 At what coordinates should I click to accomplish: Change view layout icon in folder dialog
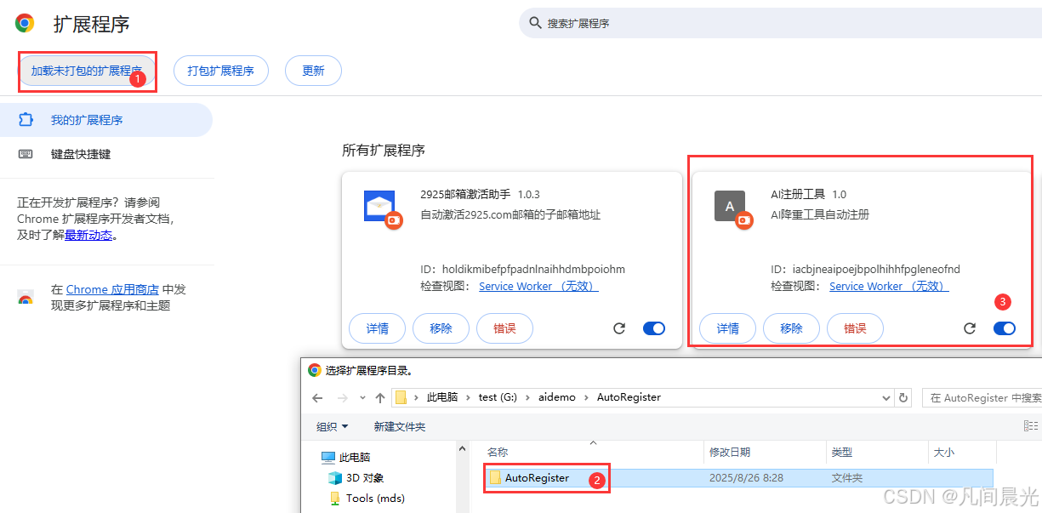(x=1031, y=426)
